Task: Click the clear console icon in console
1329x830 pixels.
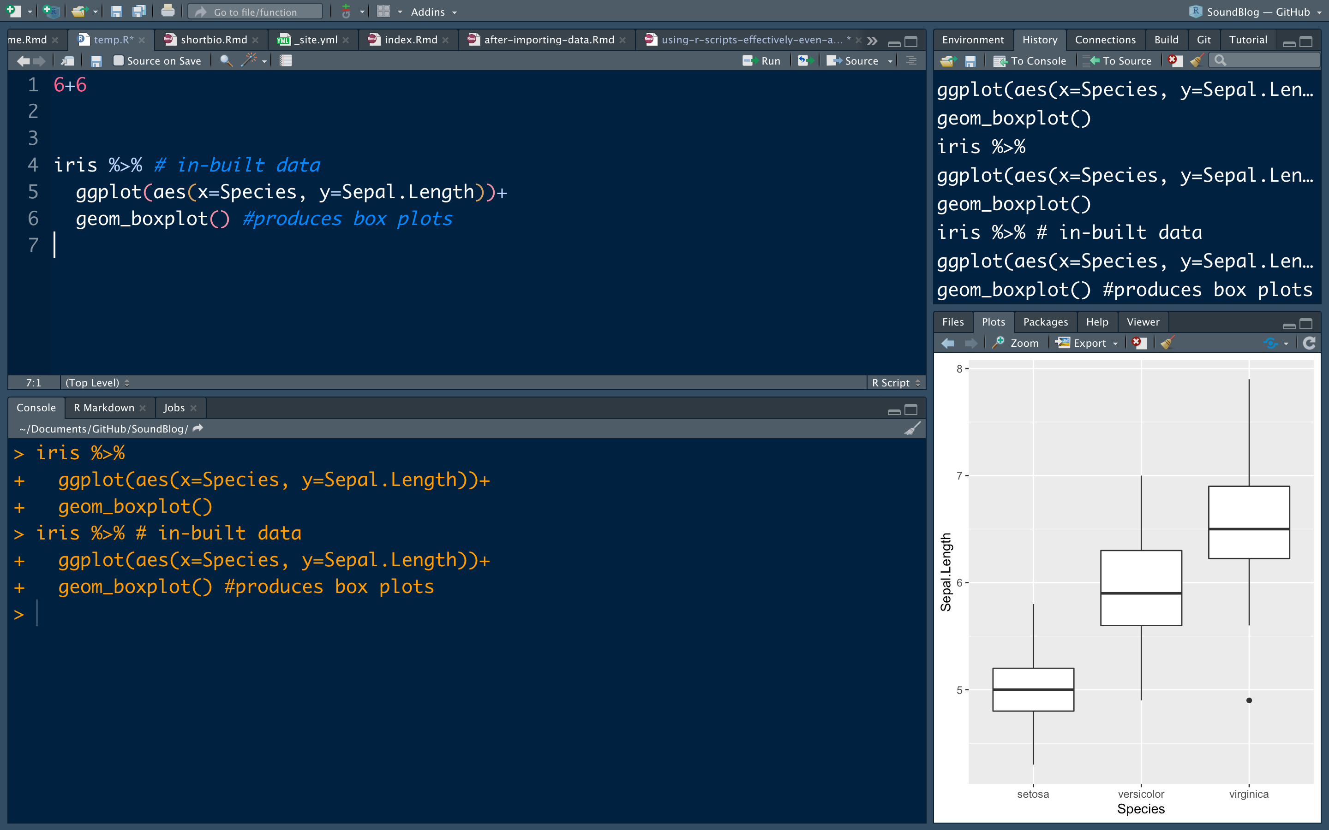Action: [912, 428]
